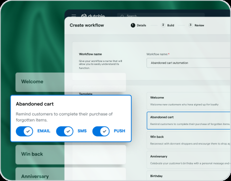This screenshot has width=231, height=181.
Task: Go to step 1 Details
Action: pyautogui.click(x=138, y=25)
